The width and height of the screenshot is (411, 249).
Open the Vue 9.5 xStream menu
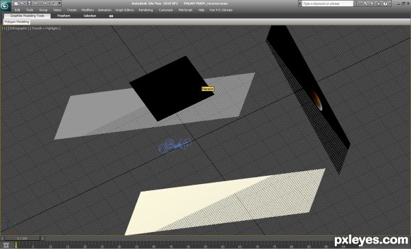click(221, 10)
